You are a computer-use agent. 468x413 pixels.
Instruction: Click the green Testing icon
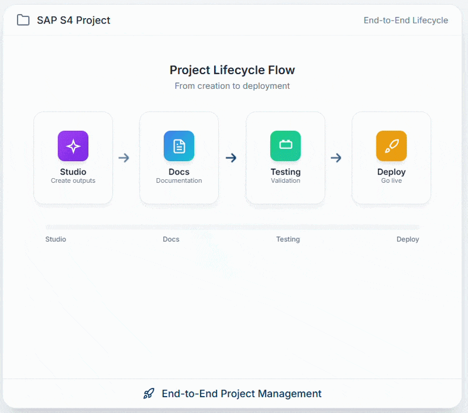point(285,146)
